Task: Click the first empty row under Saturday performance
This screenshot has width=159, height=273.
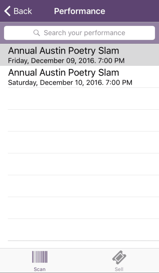Action: click(x=79, y=99)
